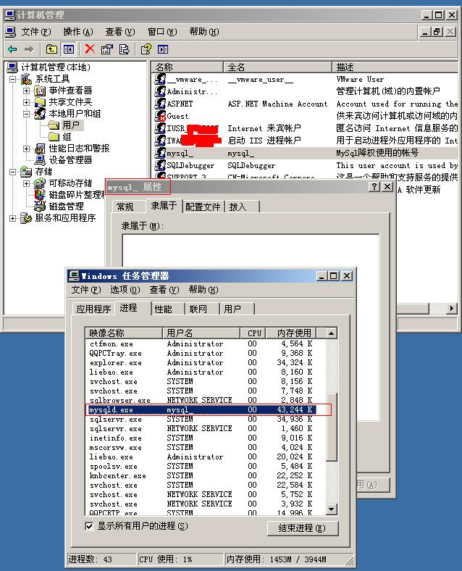Click the __vmware_ user account icon
Image resolution: width=462 pixels, height=571 pixels.
point(160,79)
